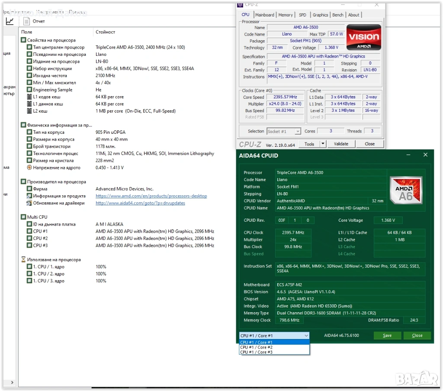Viewport: 443px width, 391px height.
Task: Click the graph chart toolbar icon
Action: [x=10, y=21]
